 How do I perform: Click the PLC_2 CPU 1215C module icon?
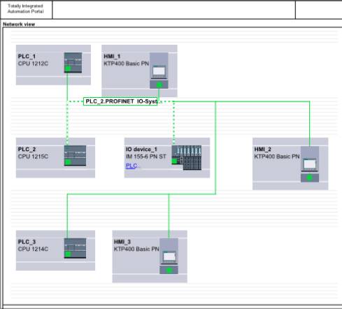75,156
